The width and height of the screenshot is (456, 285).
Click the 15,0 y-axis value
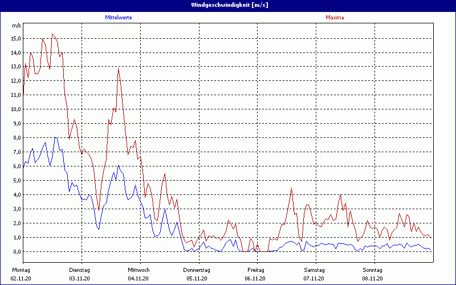click(16, 38)
